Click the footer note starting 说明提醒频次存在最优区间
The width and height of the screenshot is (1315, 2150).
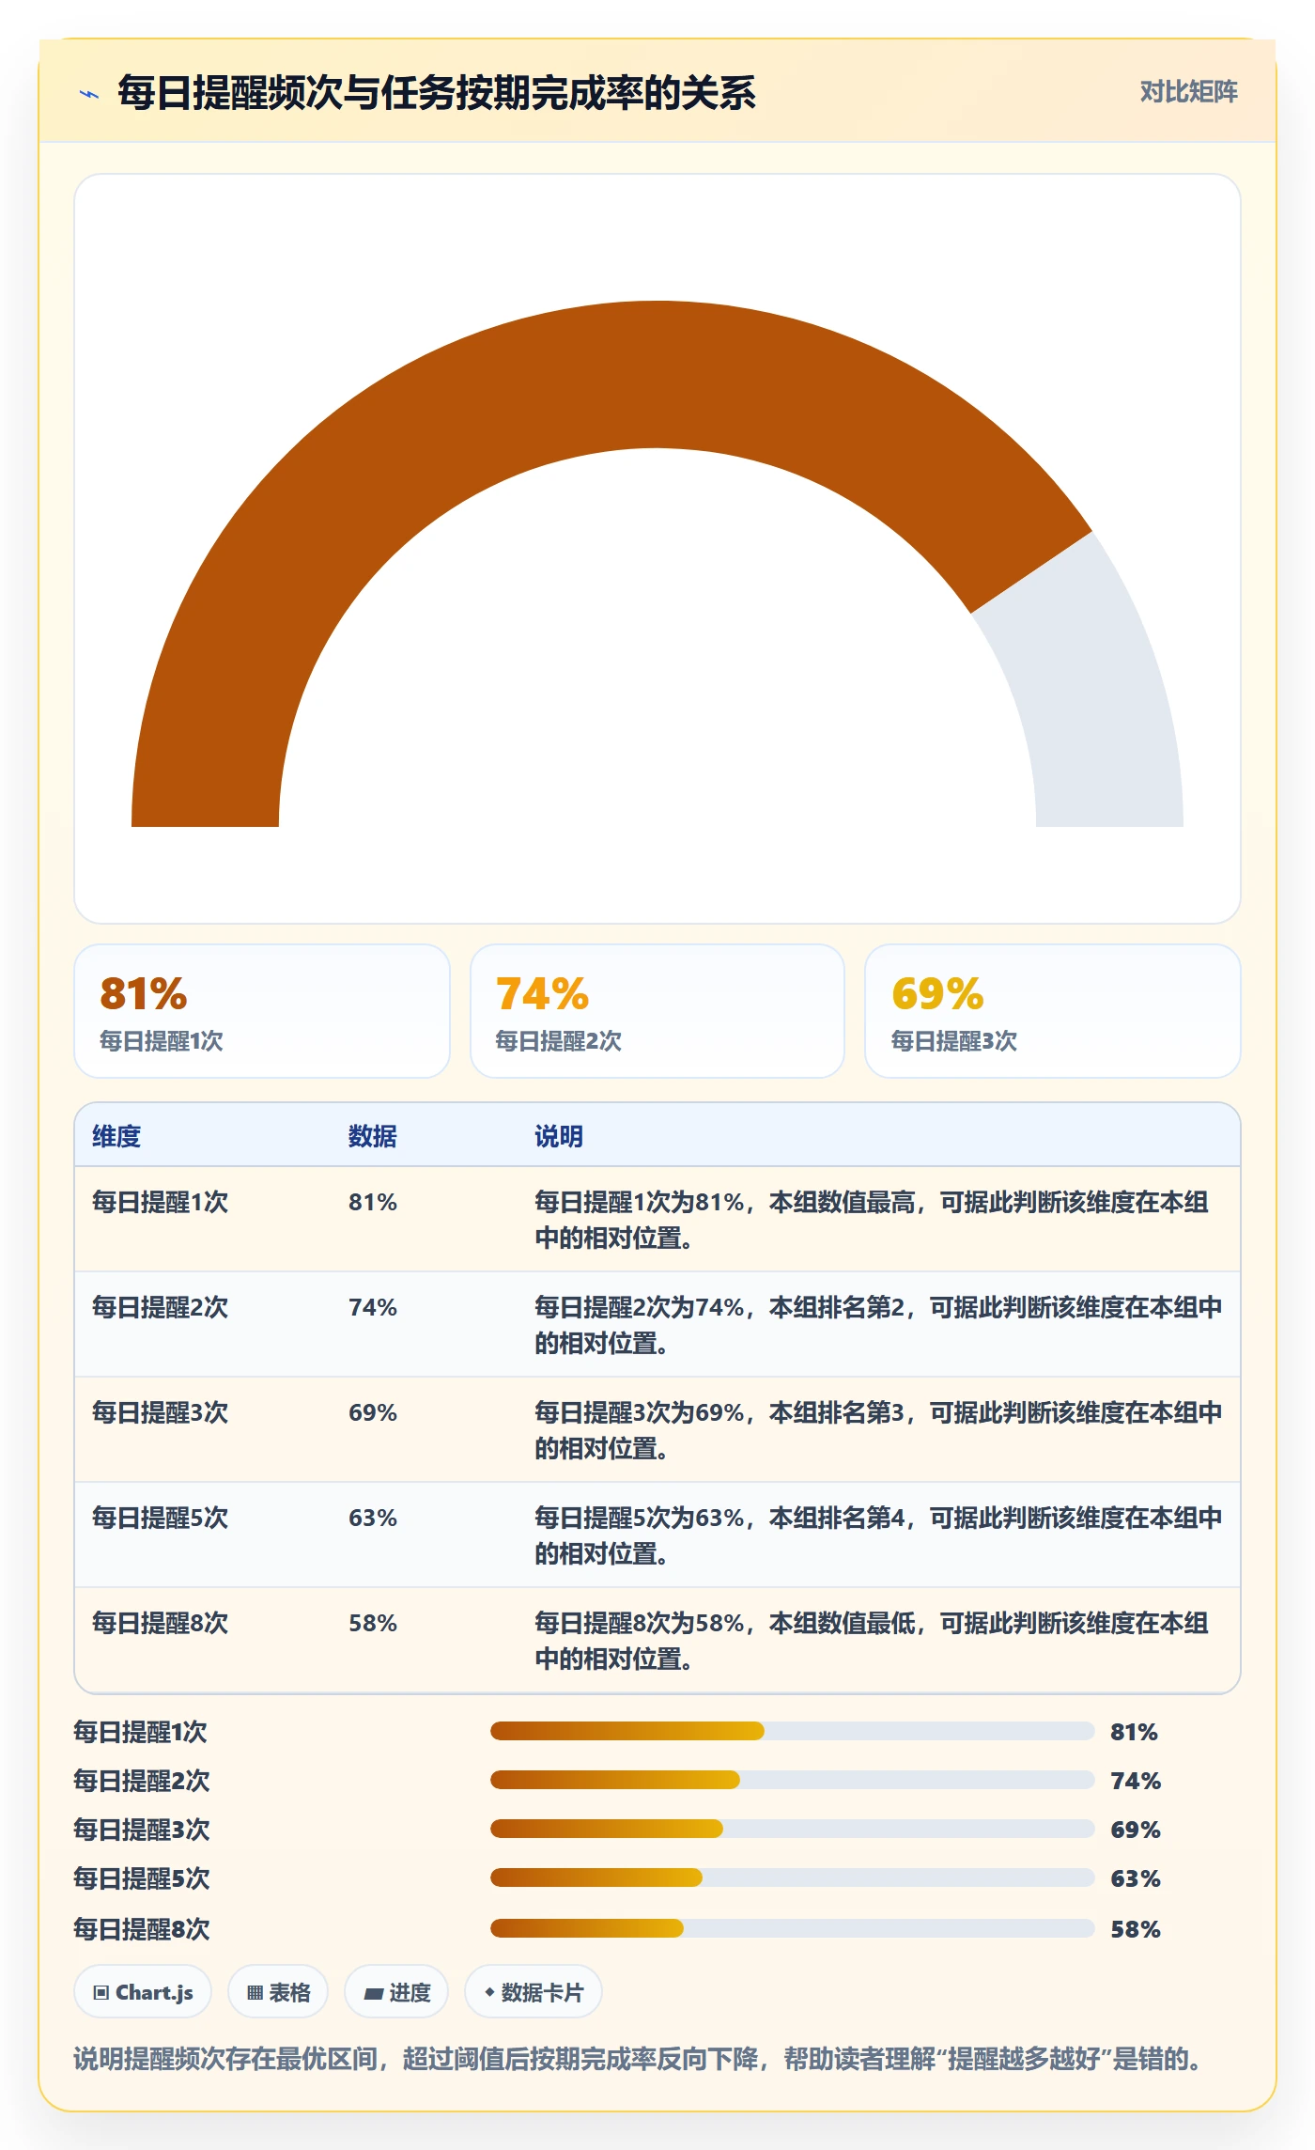tap(638, 2059)
